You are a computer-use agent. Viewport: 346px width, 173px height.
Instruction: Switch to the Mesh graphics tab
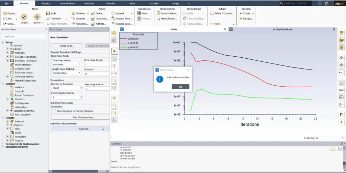173,29
